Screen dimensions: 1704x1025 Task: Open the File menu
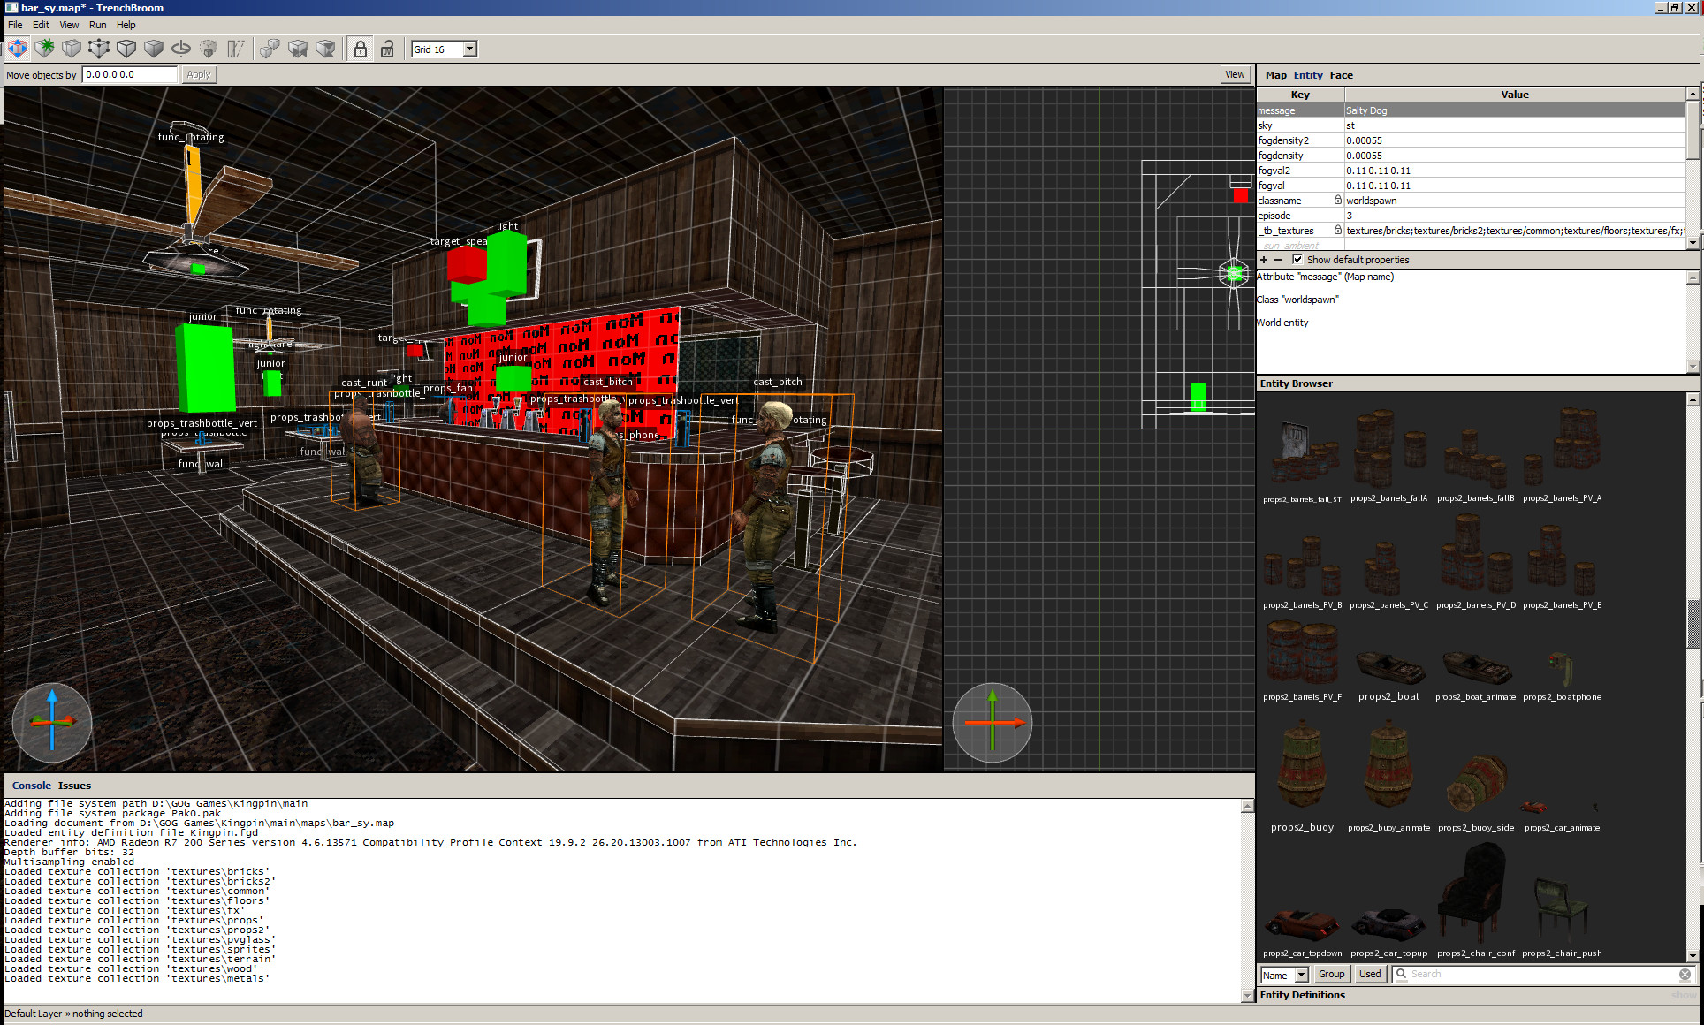[x=15, y=25]
